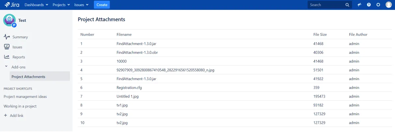
Task: Click the Test project avatar
Action: [10, 20]
